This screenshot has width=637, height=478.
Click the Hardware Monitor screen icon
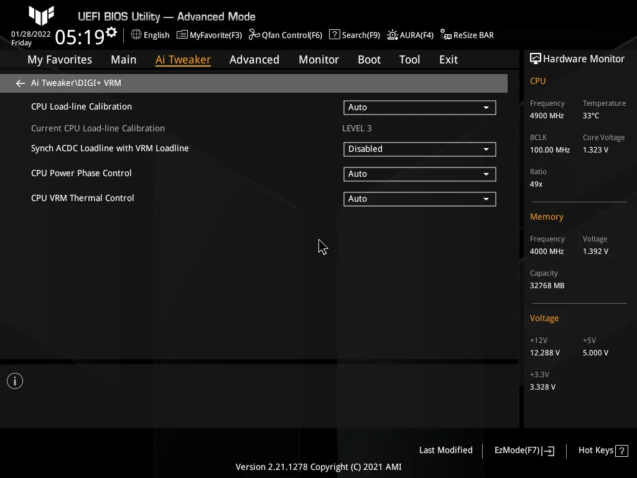(x=536, y=59)
